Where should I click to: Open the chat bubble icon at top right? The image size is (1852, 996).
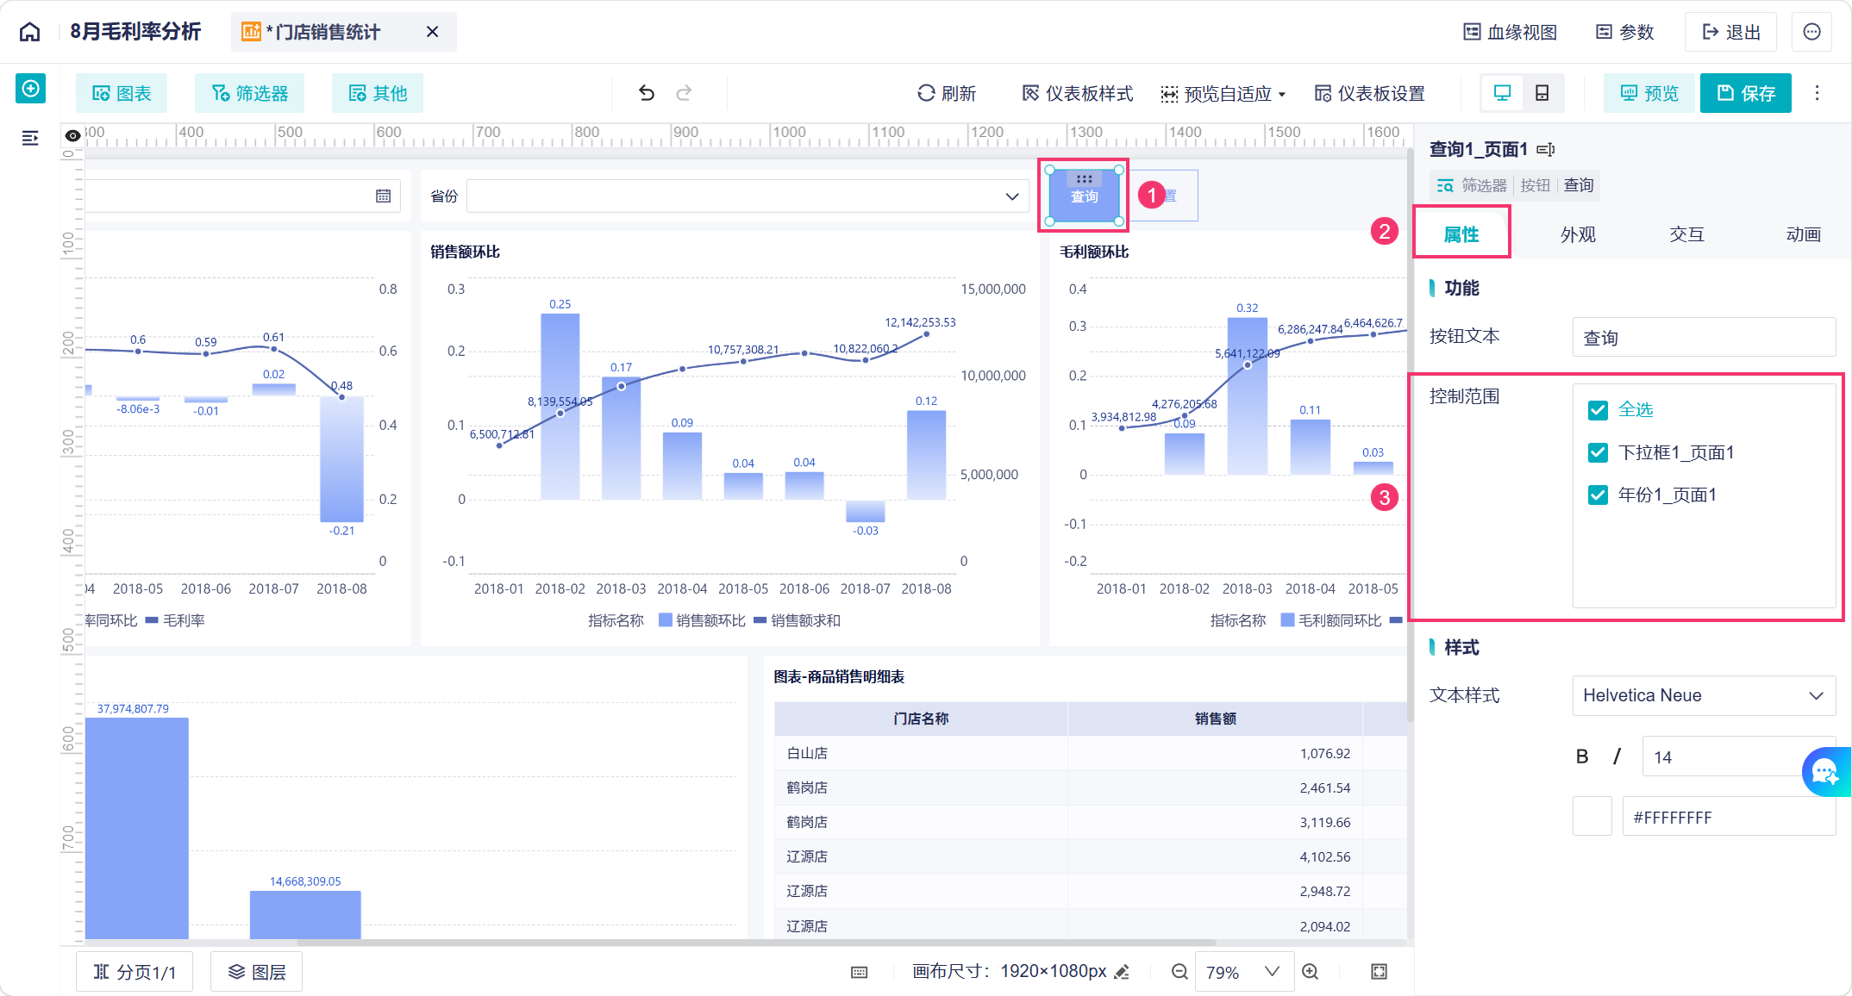tap(1812, 32)
